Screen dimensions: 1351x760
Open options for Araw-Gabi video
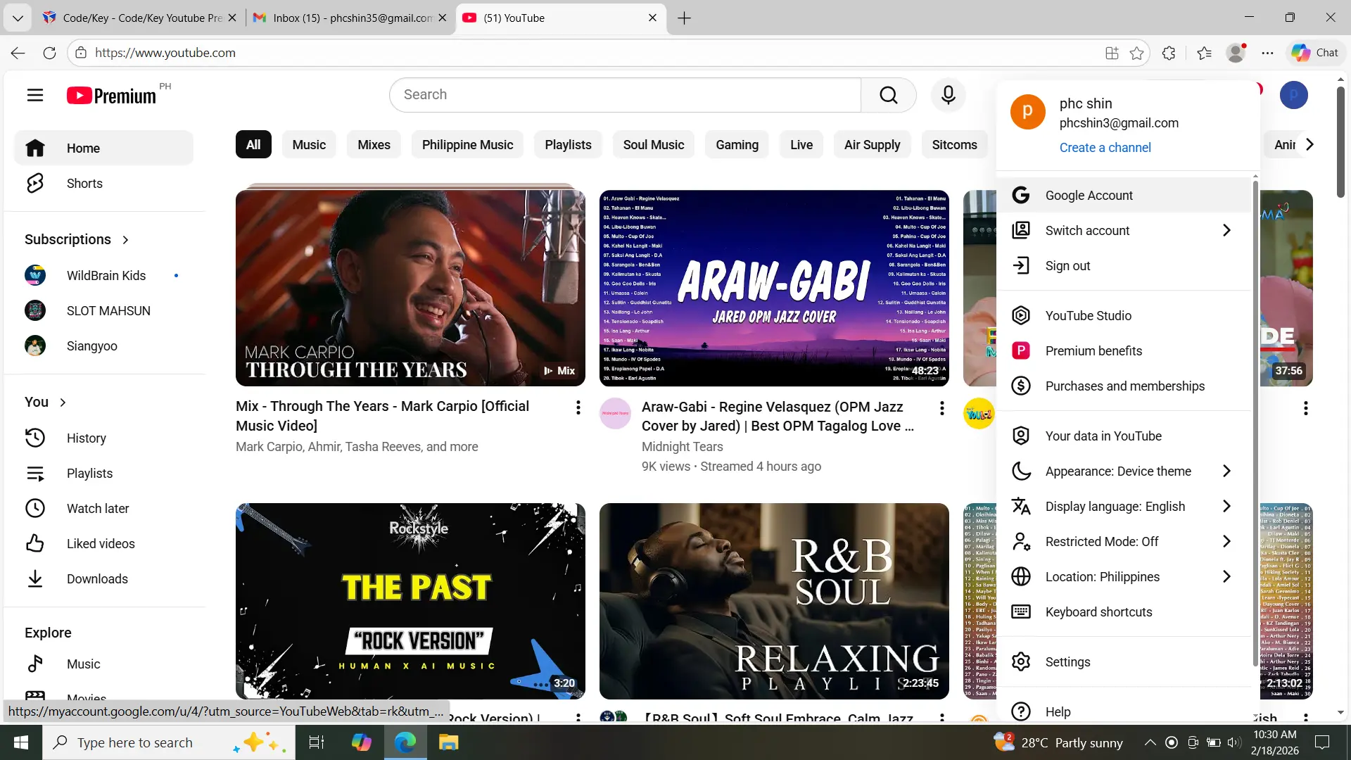941,408
